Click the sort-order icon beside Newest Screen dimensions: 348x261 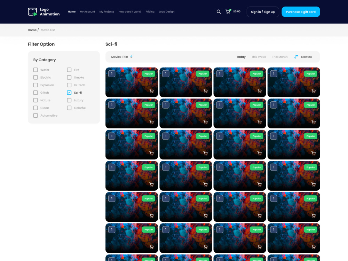click(296, 57)
